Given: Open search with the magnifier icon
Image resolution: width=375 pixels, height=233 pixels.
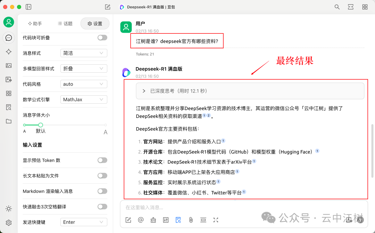Looking at the screenshot, I should [x=337, y=7].
